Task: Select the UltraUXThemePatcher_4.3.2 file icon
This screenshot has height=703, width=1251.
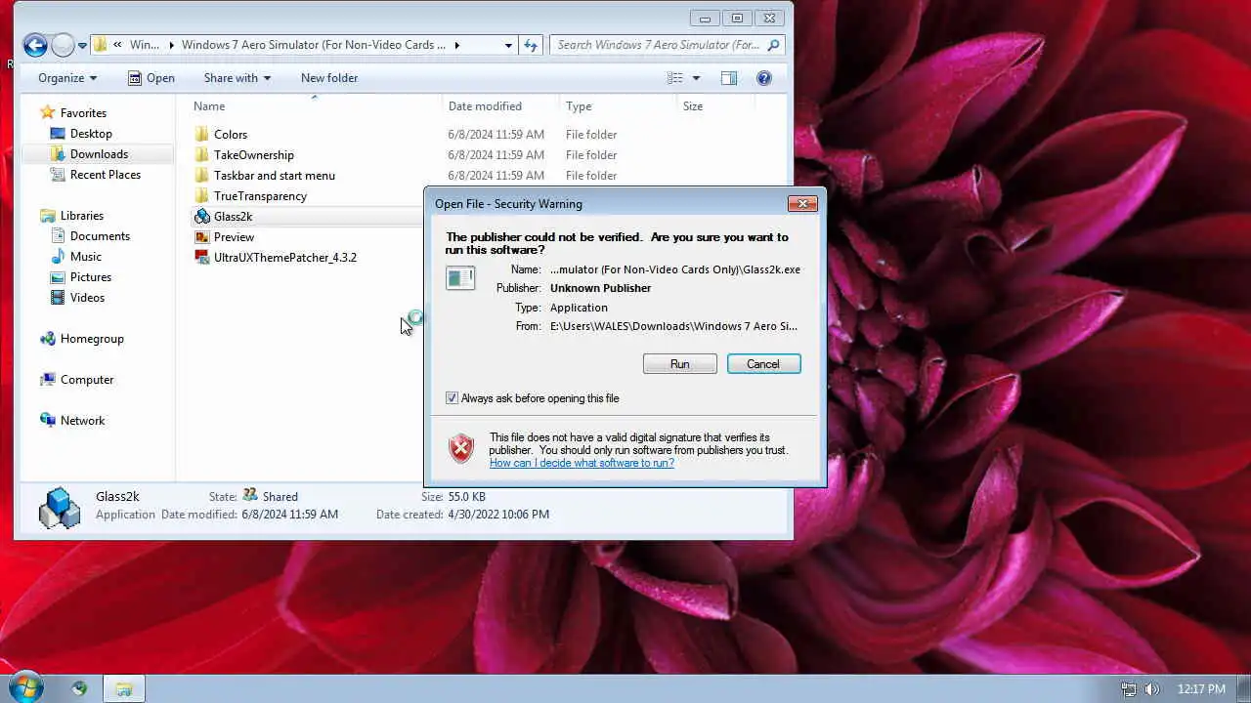Action: 202,257
